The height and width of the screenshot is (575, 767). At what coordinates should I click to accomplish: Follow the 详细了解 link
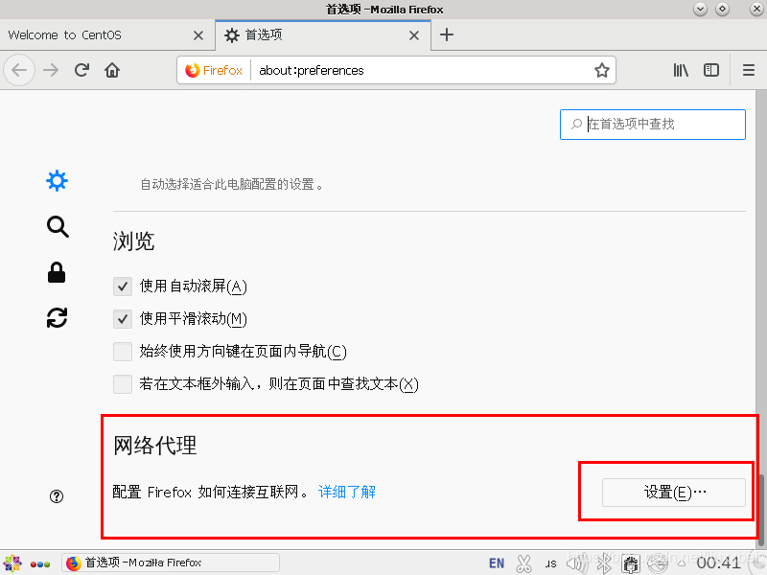(347, 492)
